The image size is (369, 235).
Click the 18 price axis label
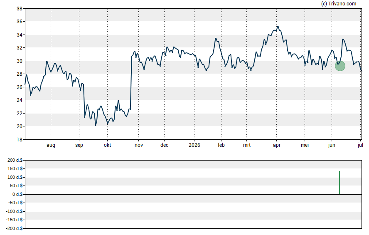[x=20, y=140]
